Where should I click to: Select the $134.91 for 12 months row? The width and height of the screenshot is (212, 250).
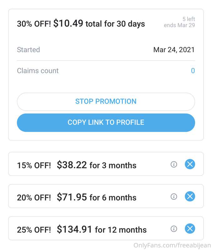106,228
